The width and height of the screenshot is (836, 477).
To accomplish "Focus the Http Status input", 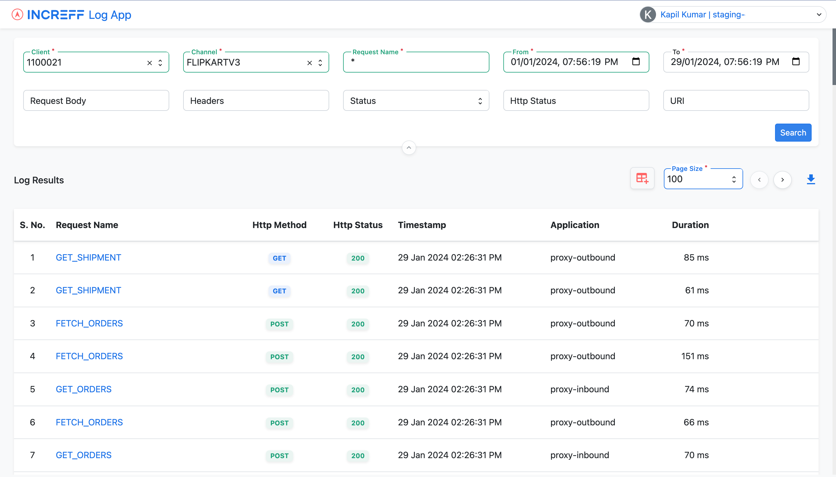I will click(576, 100).
